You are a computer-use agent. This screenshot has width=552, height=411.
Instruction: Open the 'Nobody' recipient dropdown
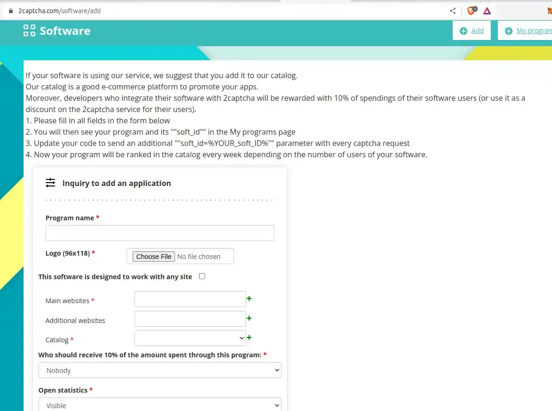160,370
